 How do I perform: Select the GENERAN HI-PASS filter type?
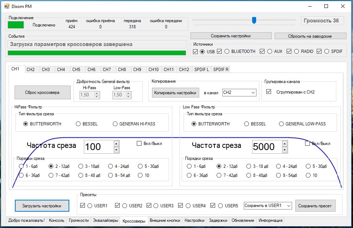115,124
